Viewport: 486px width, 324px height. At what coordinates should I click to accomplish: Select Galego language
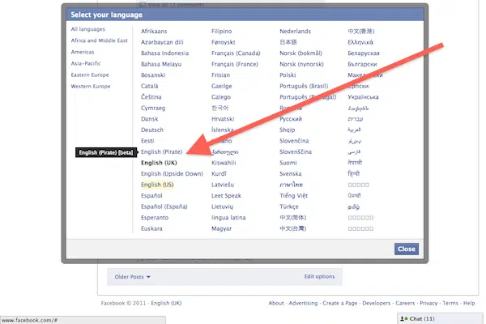221,97
